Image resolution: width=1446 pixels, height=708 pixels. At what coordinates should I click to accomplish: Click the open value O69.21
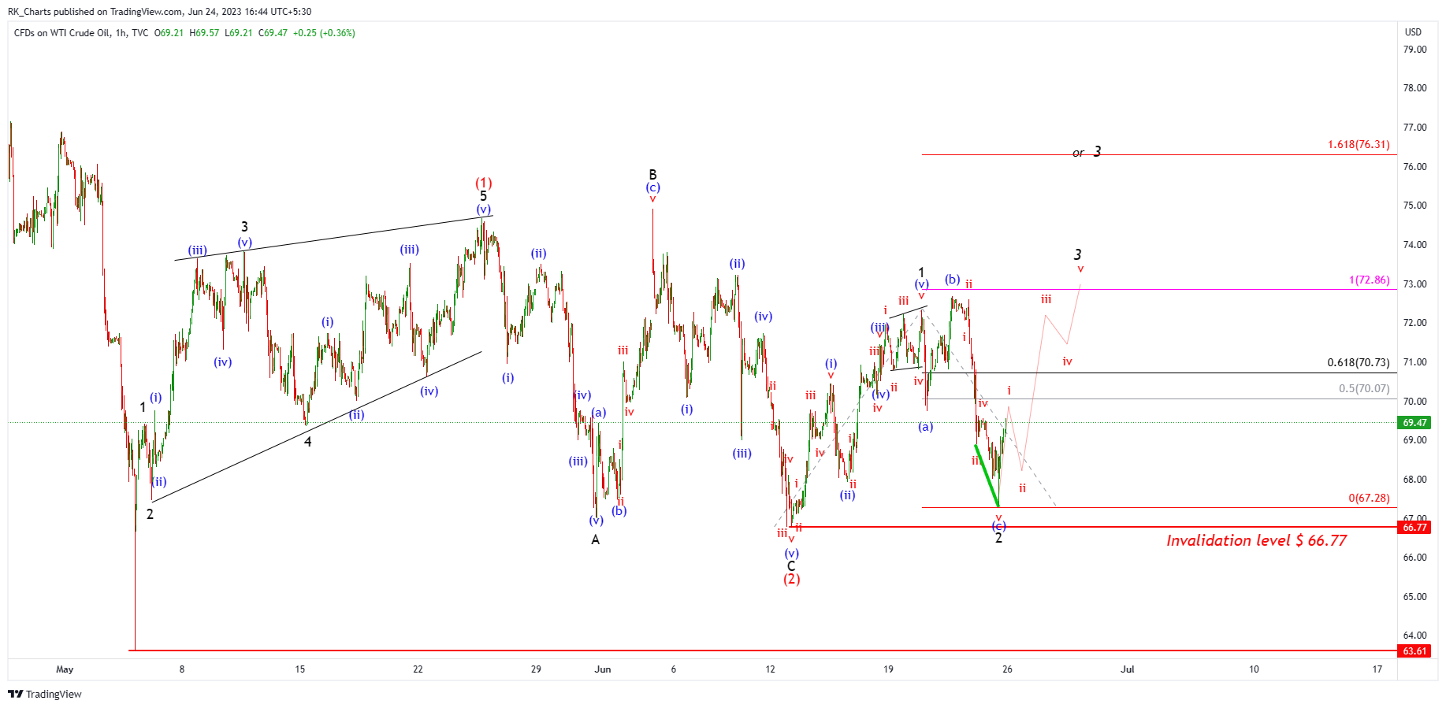click(169, 33)
